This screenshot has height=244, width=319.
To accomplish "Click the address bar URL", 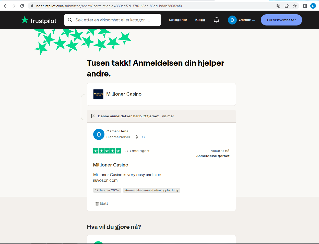I will tap(109, 6).
